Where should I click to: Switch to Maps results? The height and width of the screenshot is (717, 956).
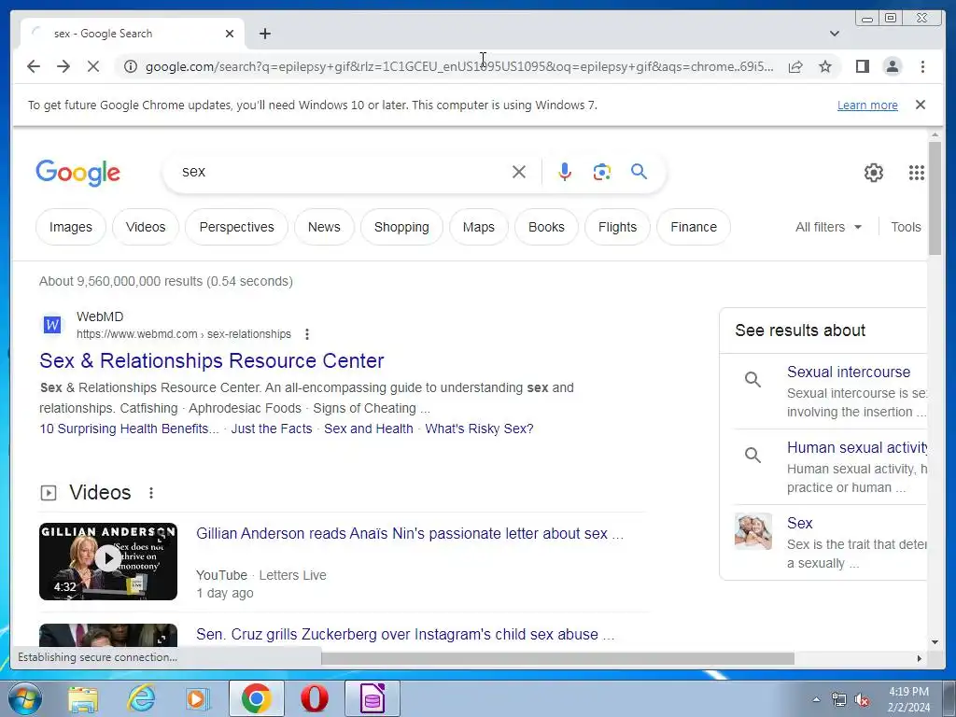click(x=479, y=227)
